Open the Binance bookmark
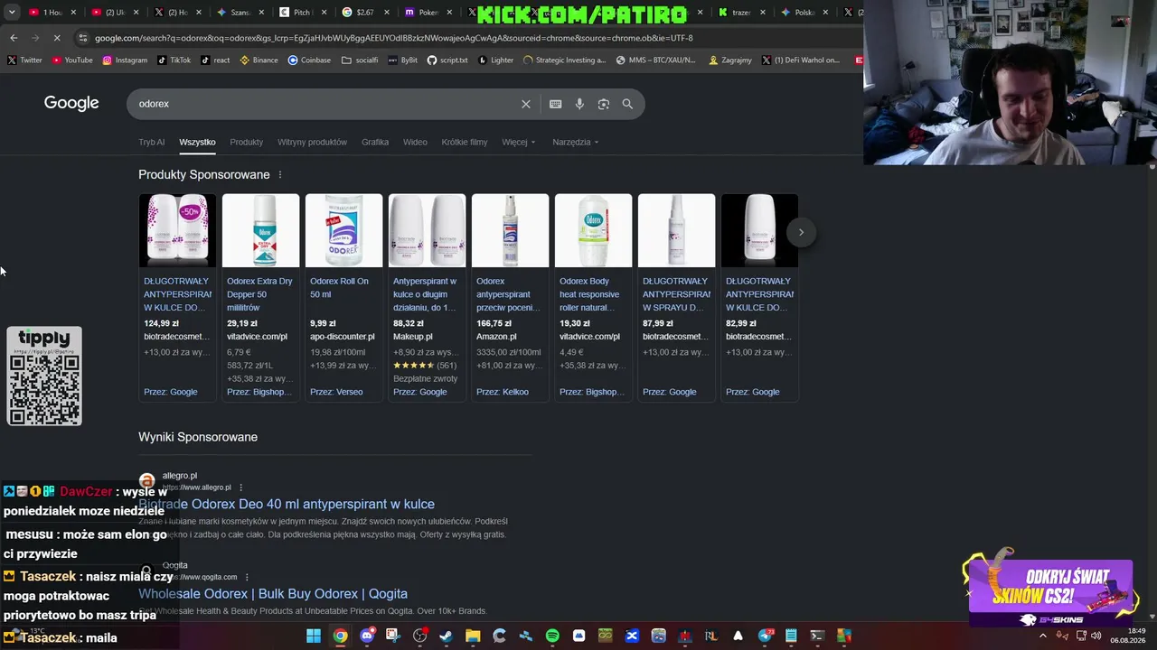Viewport: 1157px width, 650px height. click(259, 60)
